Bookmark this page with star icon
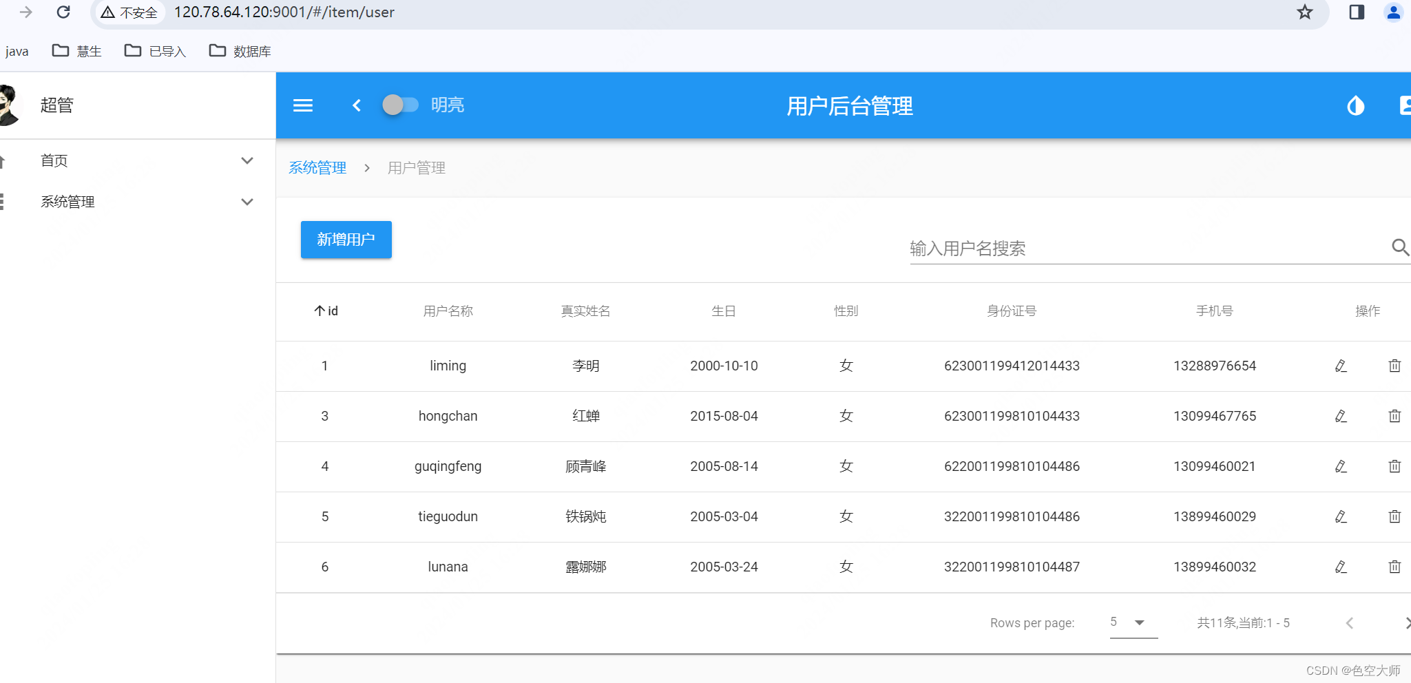The image size is (1411, 683). [1305, 12]
